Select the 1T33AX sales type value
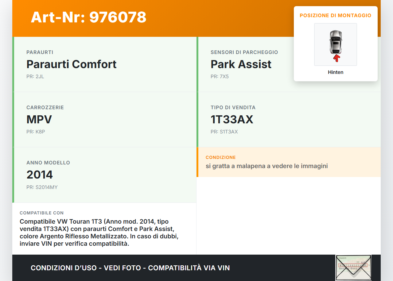Screen dimensions: 393x281 pyautogui.click(x=232, y=119)
